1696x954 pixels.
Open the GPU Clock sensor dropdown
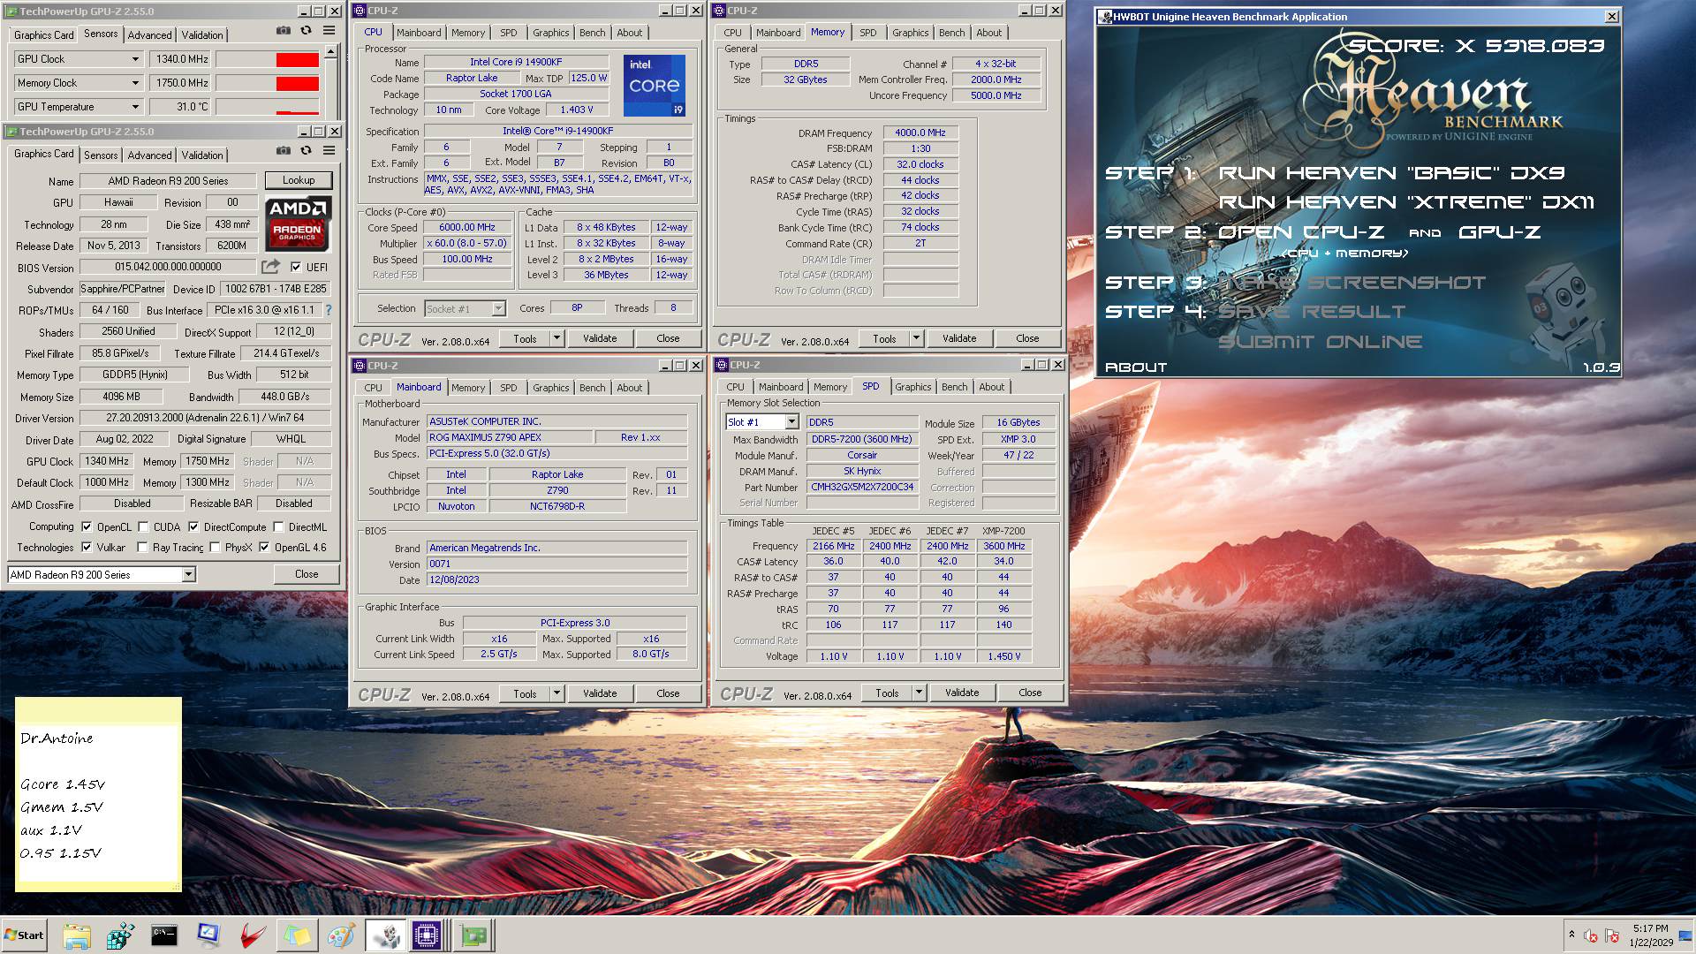(135, 59)
